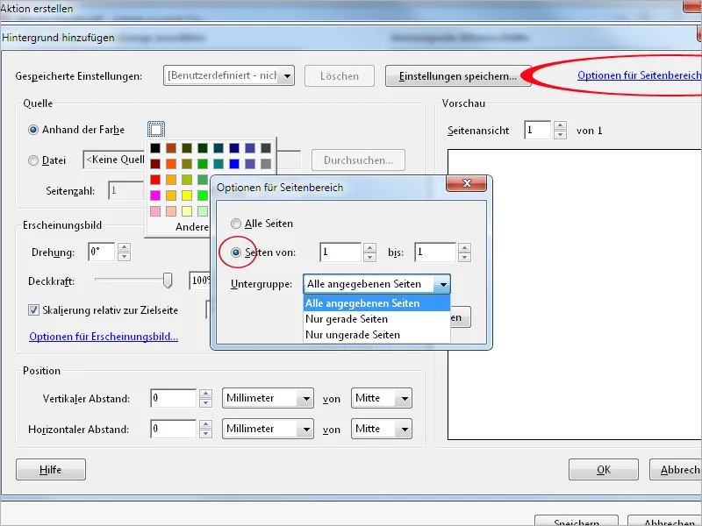Select 'Nur gerade Seiten' option
This screenshot has height=526, width=702.
tap(376, 319)
